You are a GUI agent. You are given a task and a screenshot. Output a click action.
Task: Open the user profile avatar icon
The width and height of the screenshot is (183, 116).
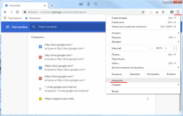pyautogui.click(x=172, y=12)
